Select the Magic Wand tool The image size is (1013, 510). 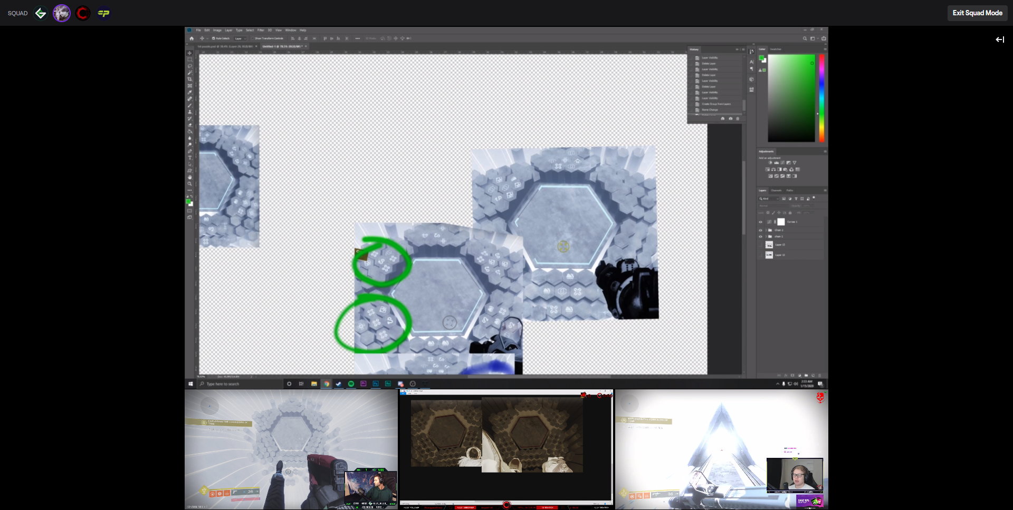tap(189, 73)
